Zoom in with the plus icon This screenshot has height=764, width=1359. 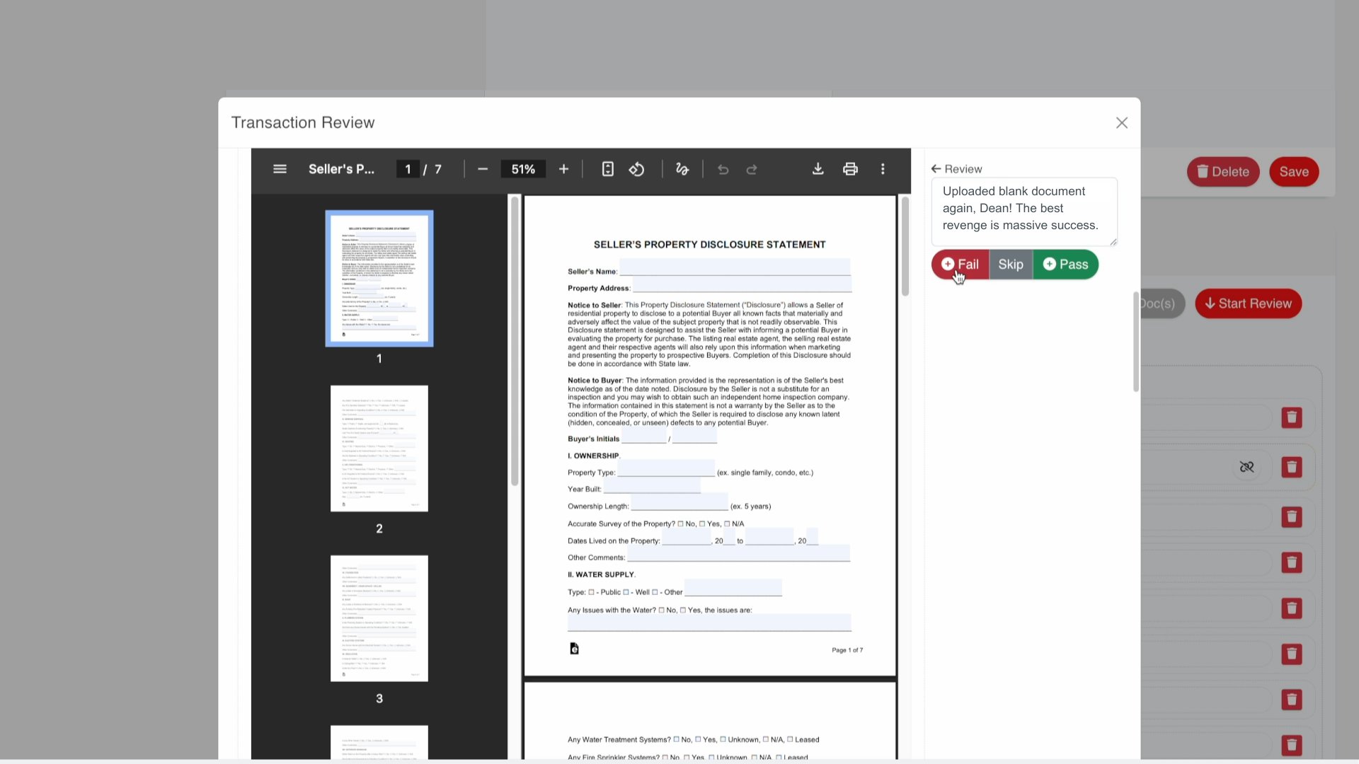tap(563, 169)
